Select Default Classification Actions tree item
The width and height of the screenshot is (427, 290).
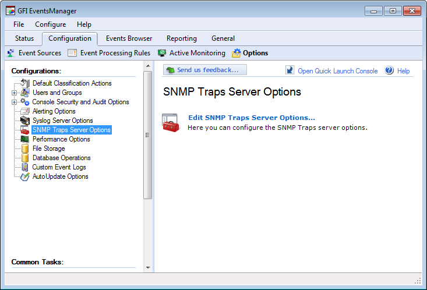[x=72, y=83]
